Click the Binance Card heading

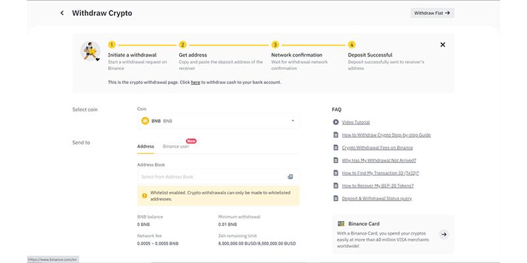tap(364, 224)
